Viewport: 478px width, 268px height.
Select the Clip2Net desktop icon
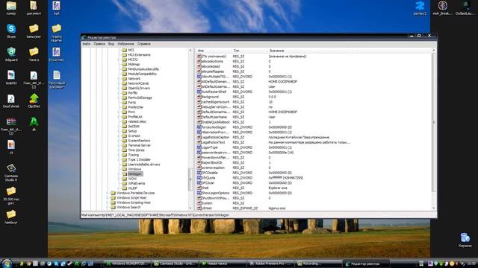(34, 101)
